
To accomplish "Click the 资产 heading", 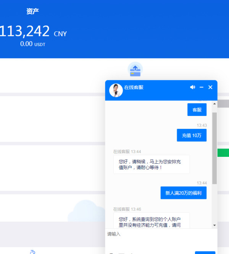I will 33,11.
